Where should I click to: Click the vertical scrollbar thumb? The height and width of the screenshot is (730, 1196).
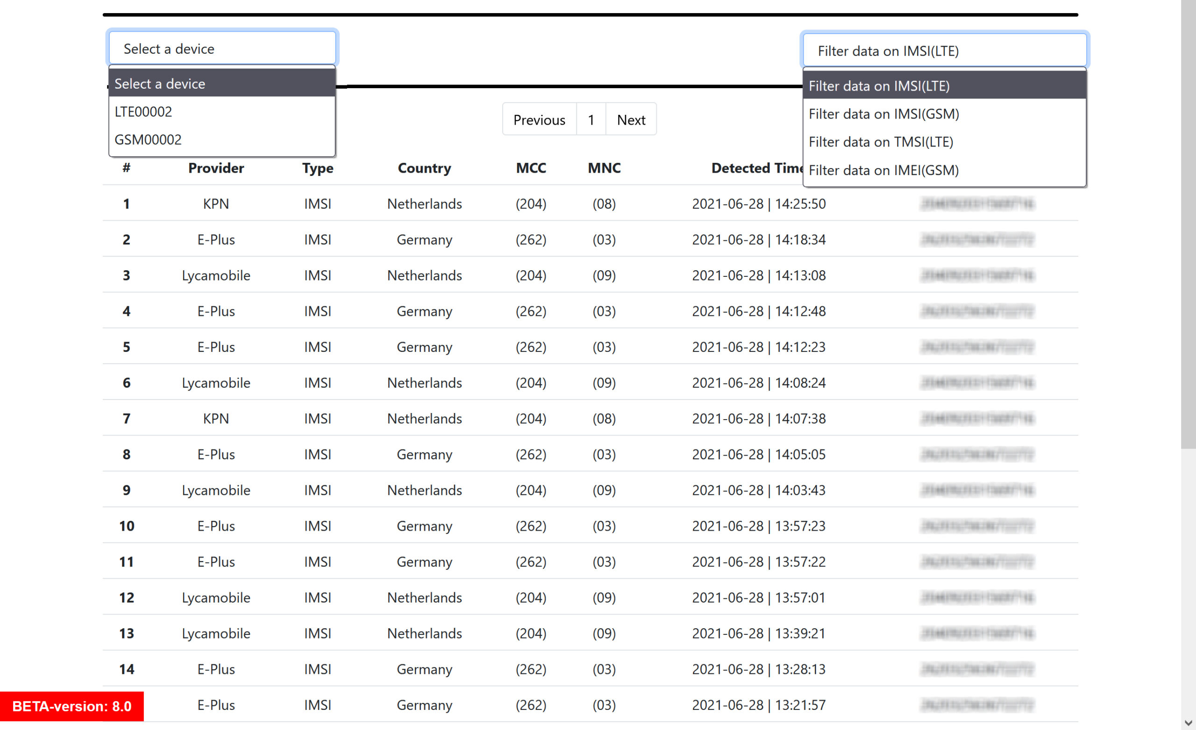click(x=1188, y=224)
